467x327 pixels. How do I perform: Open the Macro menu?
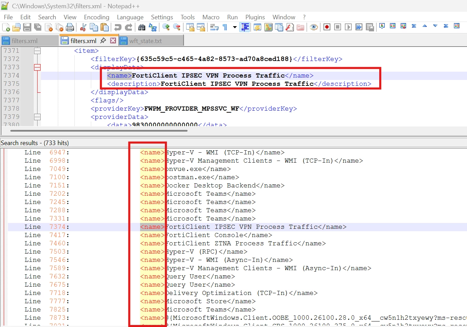tap(211, 17)
